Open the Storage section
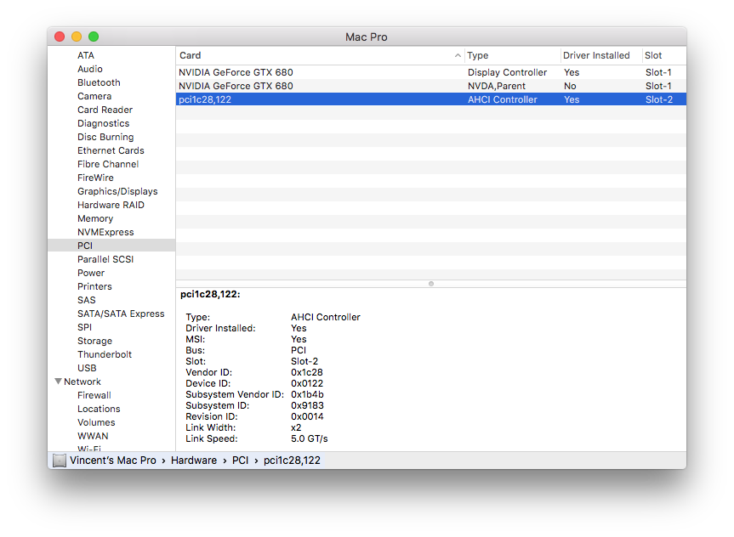This screenshot has height=537, width=734. tap(94, 340)
